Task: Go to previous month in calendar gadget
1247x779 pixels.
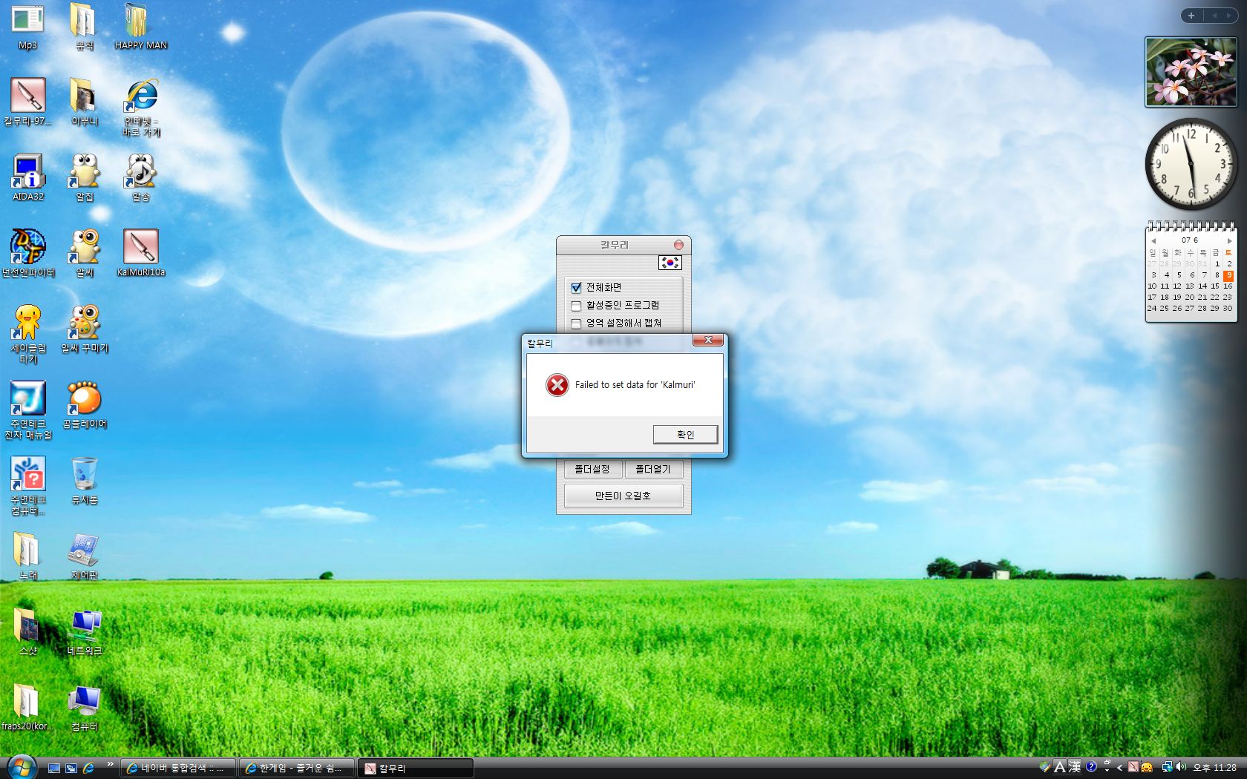Action: click(x=1153, y=241)
